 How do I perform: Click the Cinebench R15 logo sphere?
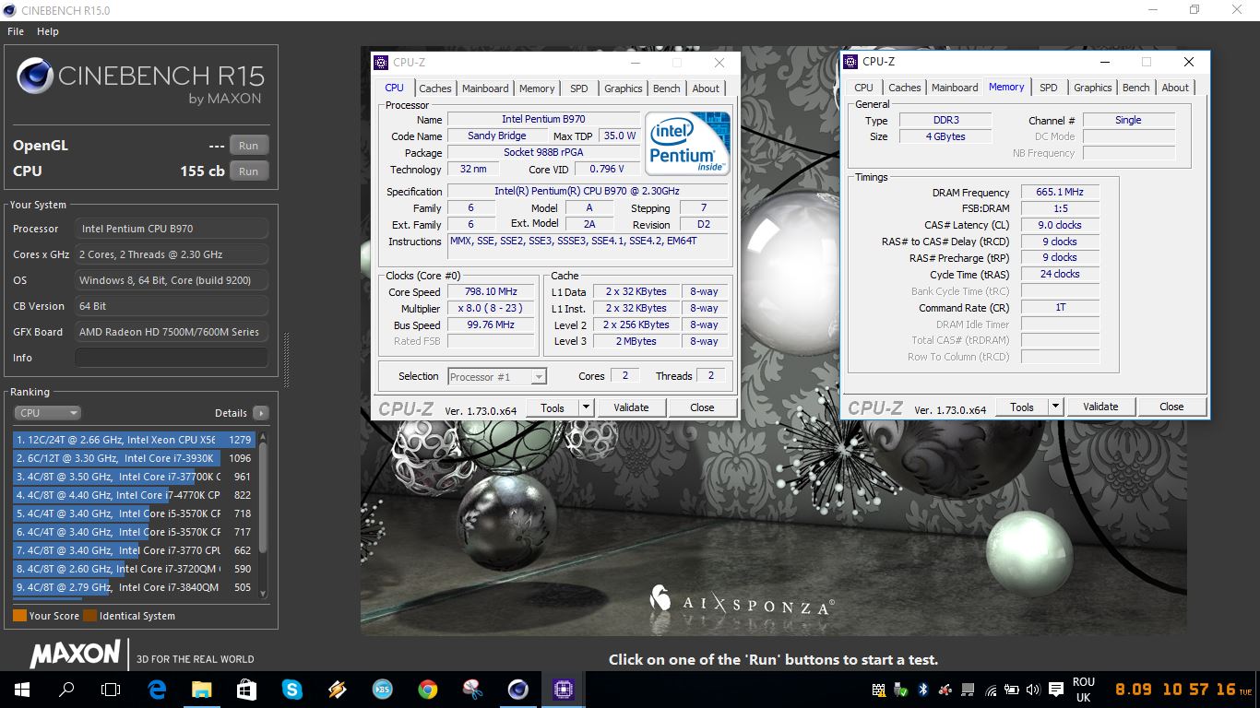pos(34,76)
